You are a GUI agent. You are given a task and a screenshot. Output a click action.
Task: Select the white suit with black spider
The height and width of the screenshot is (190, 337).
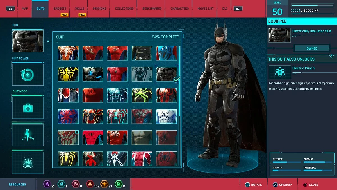(167, 117)
